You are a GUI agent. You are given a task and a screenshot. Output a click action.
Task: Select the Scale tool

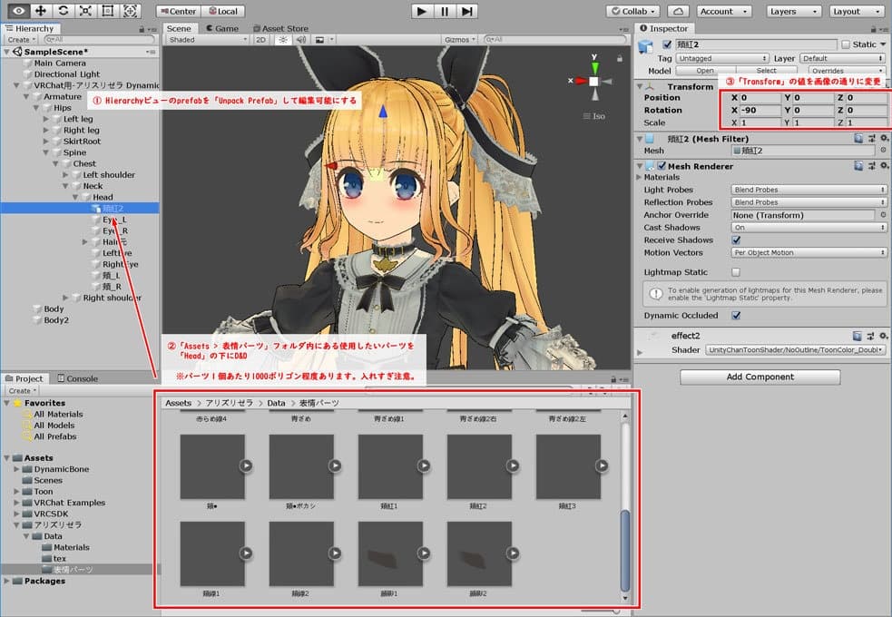[x=85, y=11]
